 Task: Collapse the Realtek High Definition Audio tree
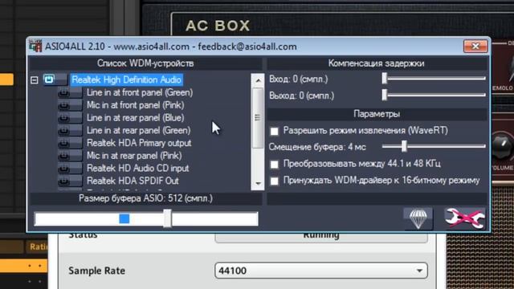34,80
